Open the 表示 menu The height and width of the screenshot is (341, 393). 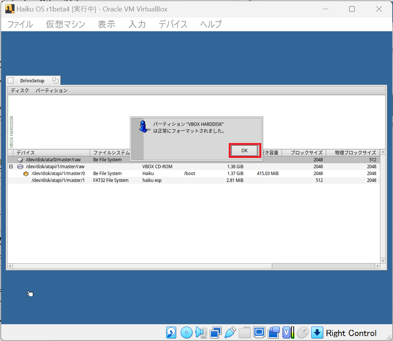click(x=107, y=24)
